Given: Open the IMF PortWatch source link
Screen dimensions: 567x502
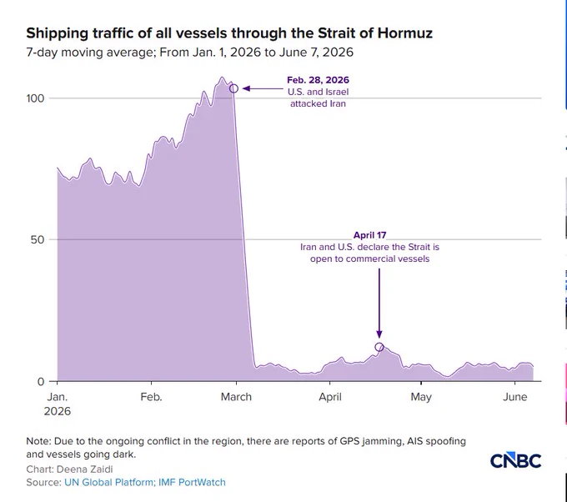Looking at the screenshot, I should [192, 483].
